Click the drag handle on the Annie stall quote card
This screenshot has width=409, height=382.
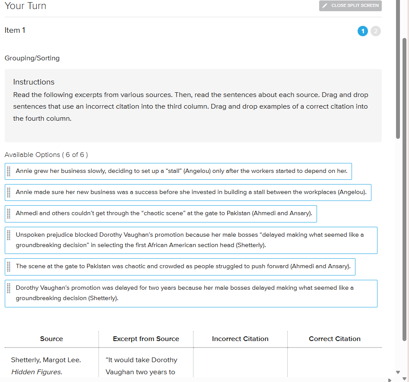pos(9,171)
